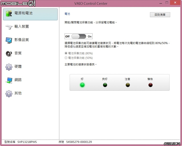Click the model name SVP13218PWS
Image resolution: width=182 pixels, height=146 pixels.
click(27, 142)
